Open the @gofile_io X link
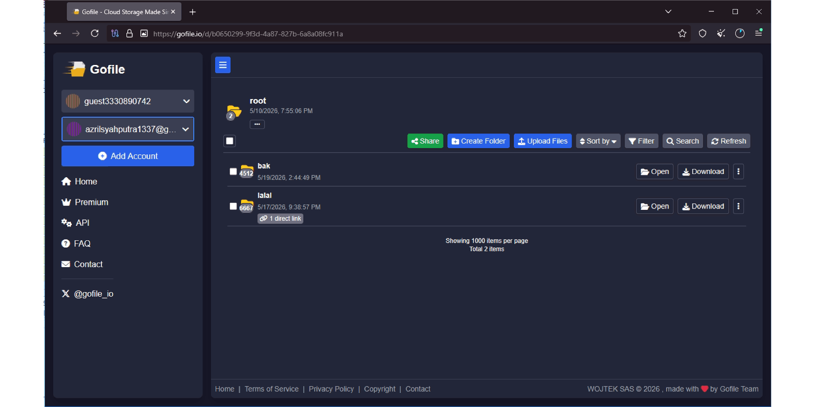The width and height of the screenshot is (814, 407). [87, 294]
